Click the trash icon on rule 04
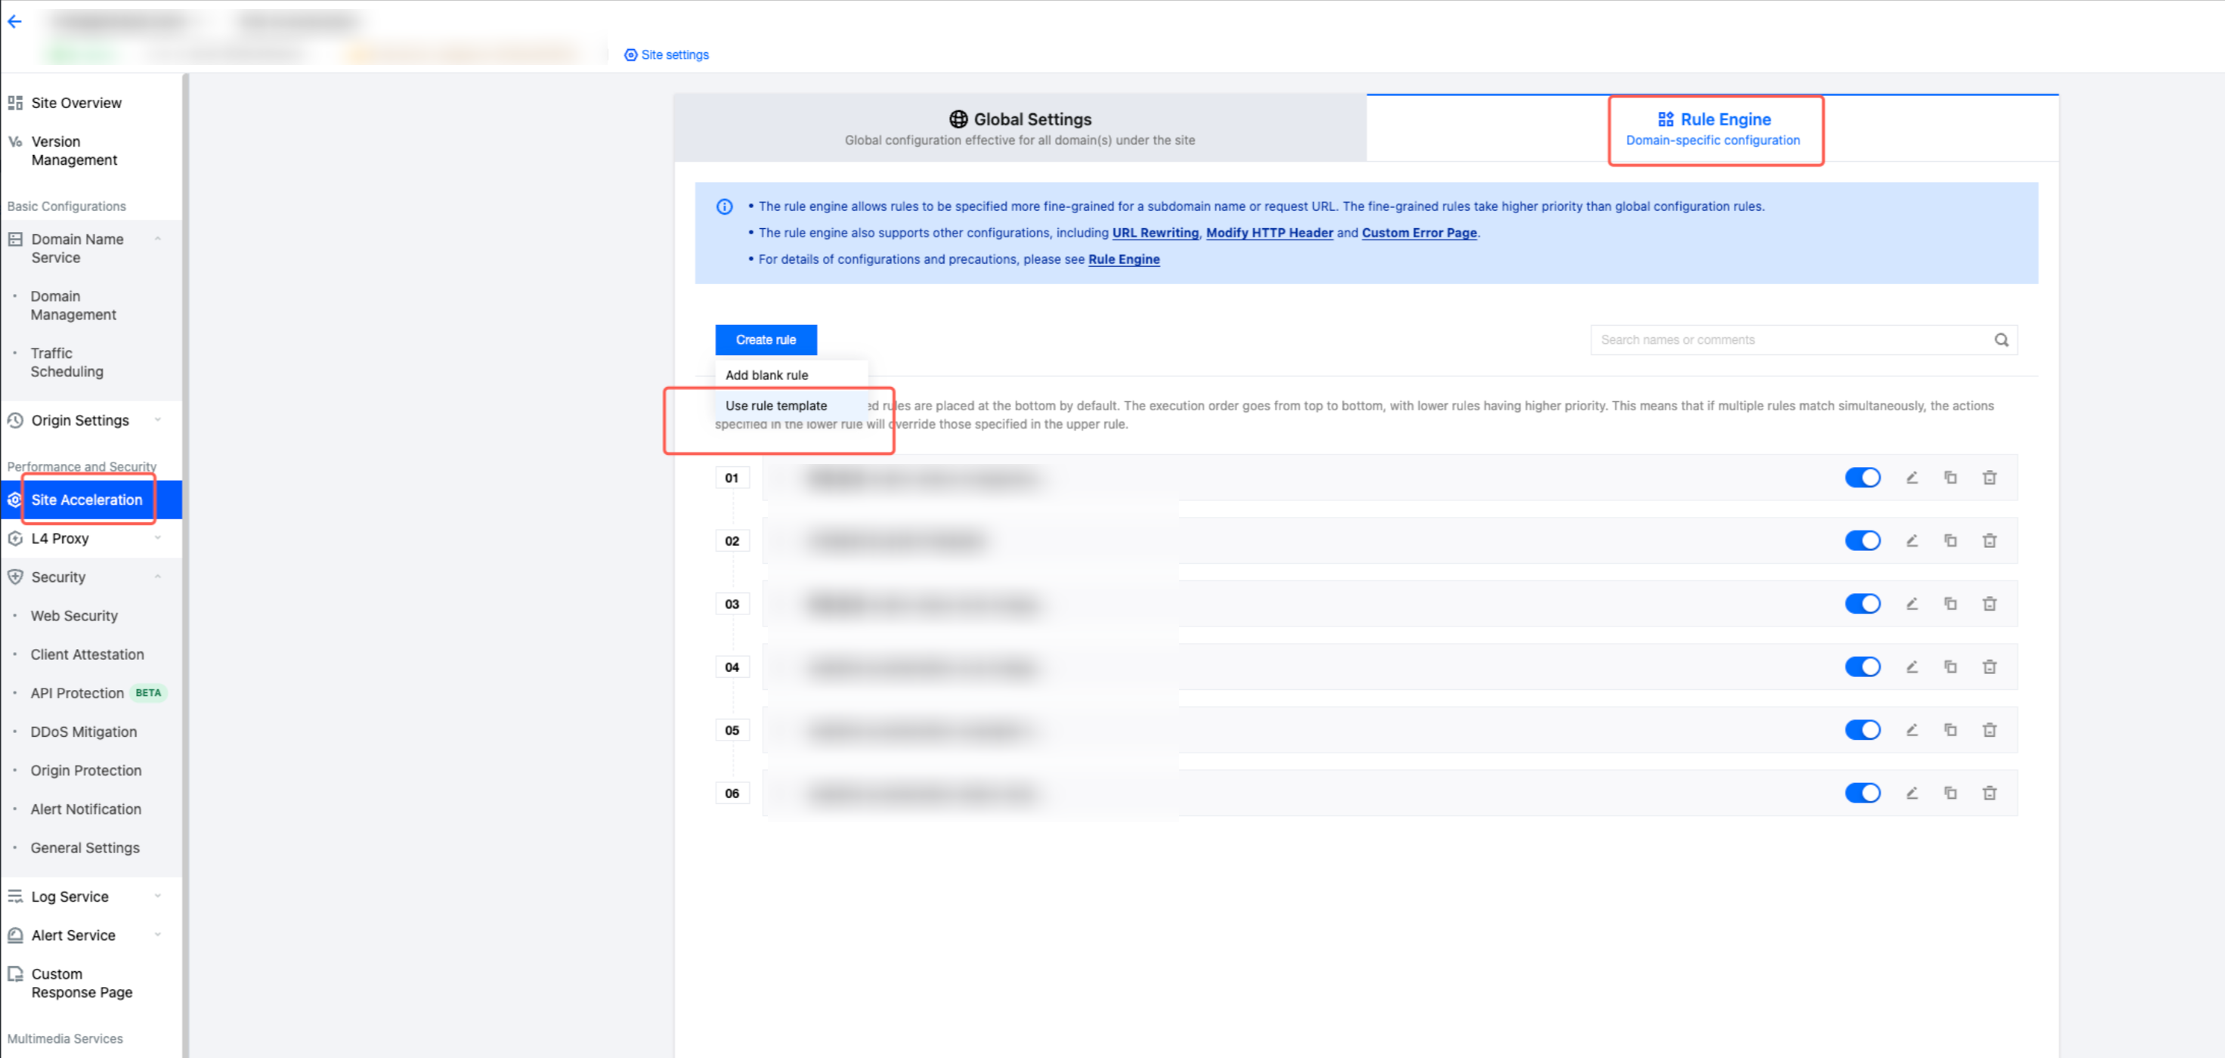The width and height of the screenshot is (2225, 1058). [1989, 667]
